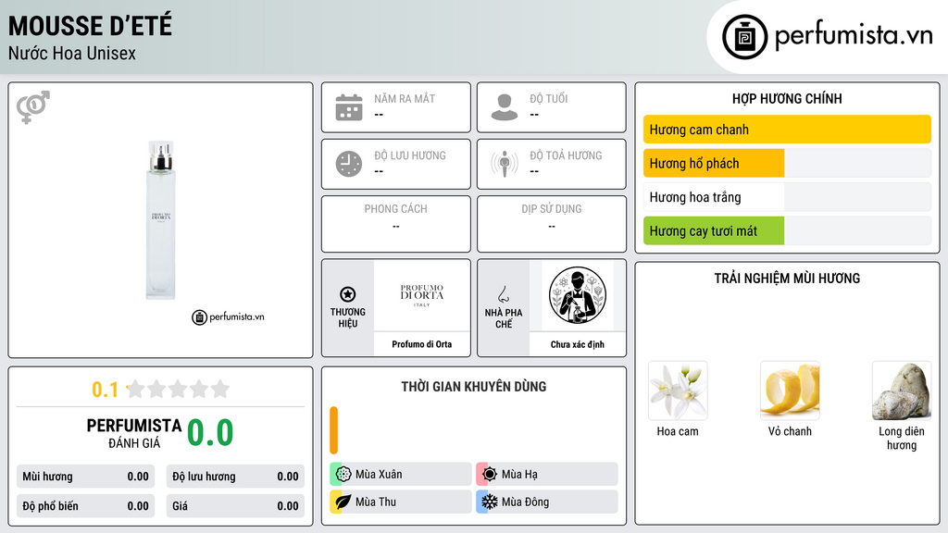Select the Vỏ chanh note image
This screenshot has height=533, width=948.
tap(790, 391)
